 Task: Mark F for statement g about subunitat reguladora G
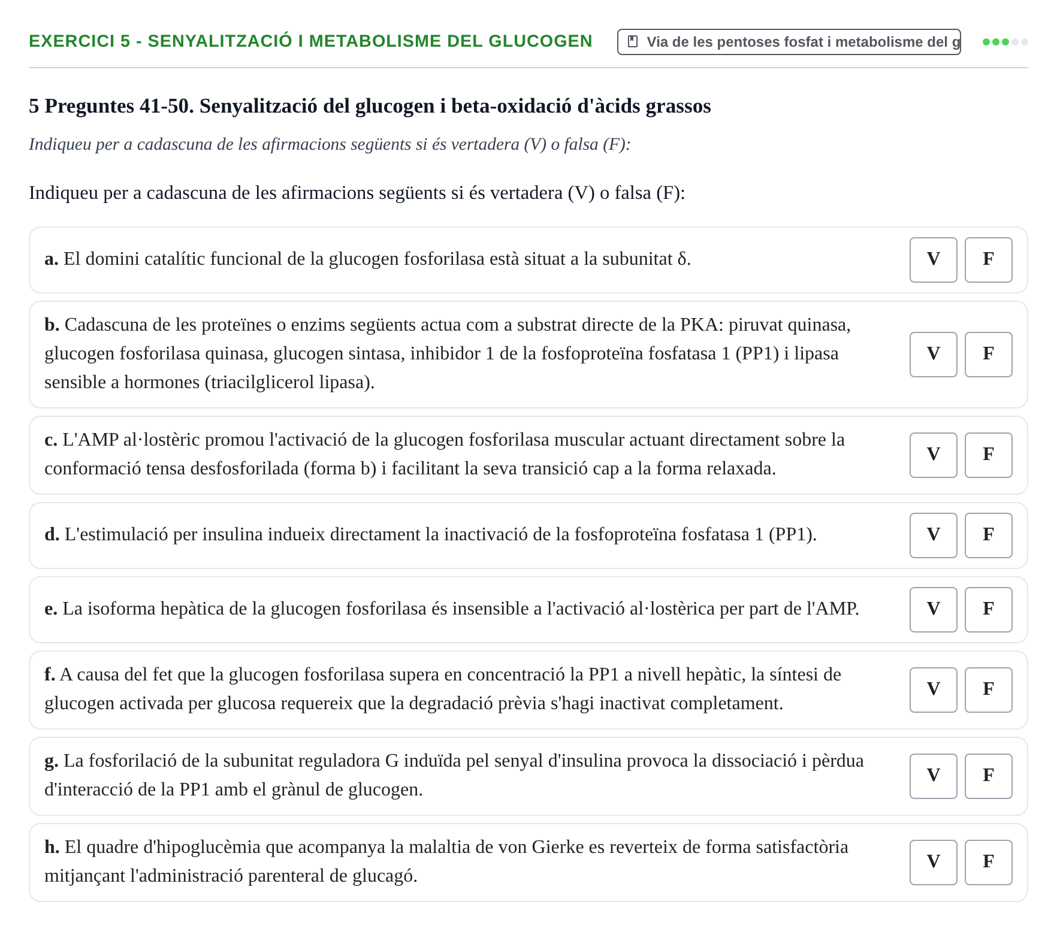tap(988, 776)
